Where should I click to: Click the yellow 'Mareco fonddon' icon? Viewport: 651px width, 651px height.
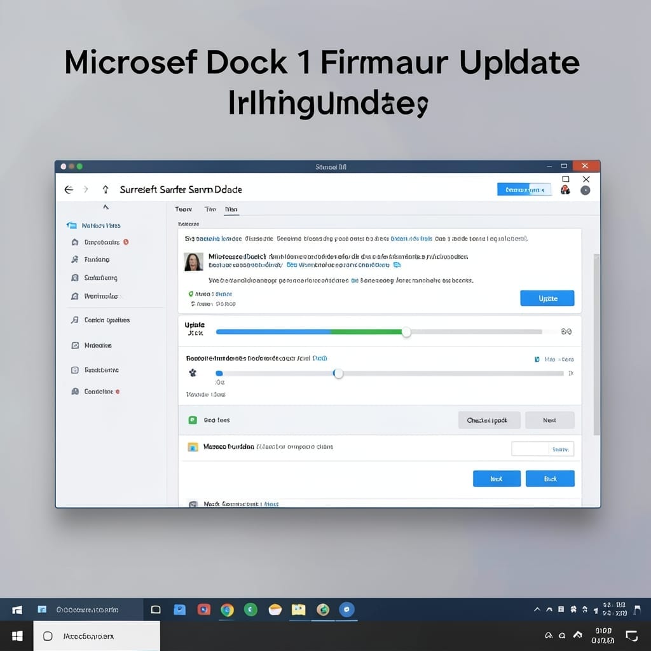click(193, 447)
